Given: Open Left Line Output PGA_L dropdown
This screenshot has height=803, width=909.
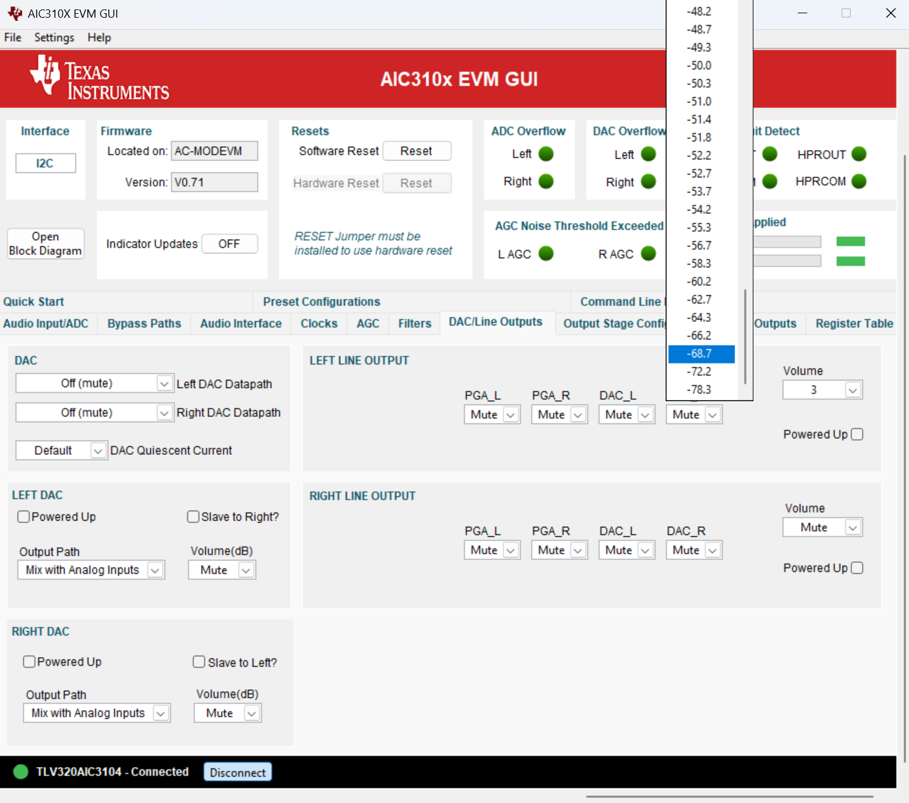Looking at the screenshot, I should 492,414.
